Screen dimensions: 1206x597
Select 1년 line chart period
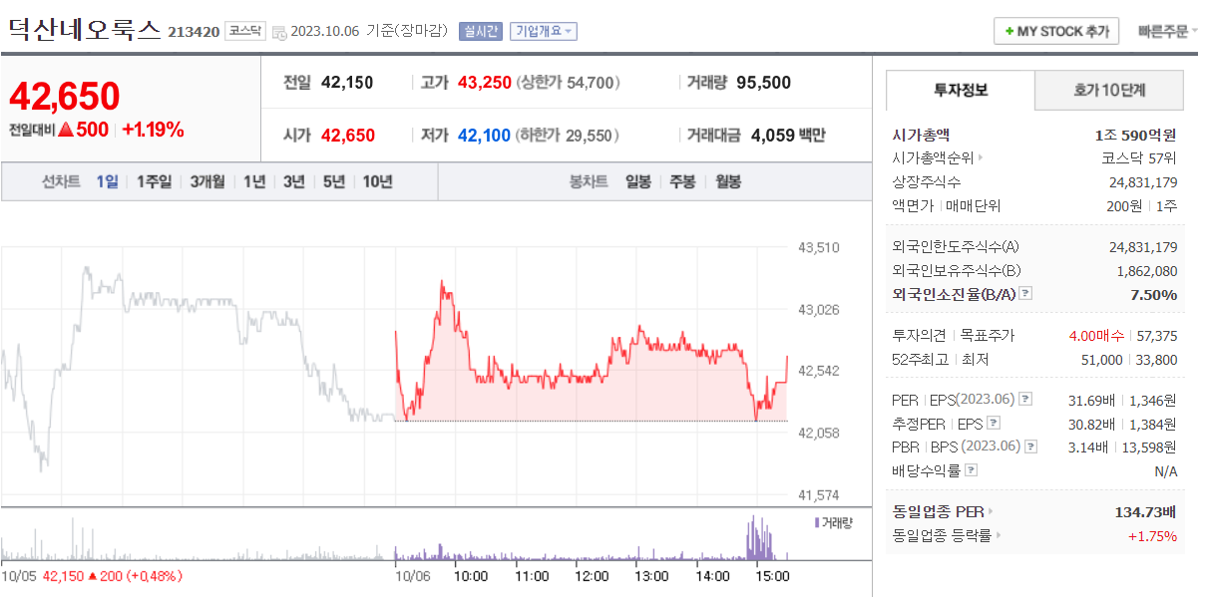pyautogui.click(x=254, y=182)
